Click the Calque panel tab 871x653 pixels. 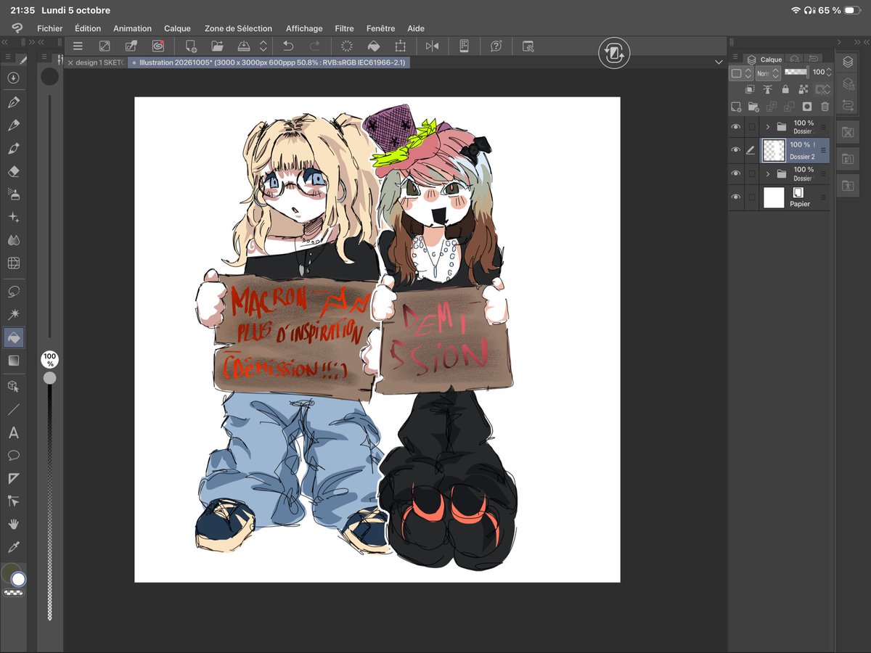tap(764, 59)
